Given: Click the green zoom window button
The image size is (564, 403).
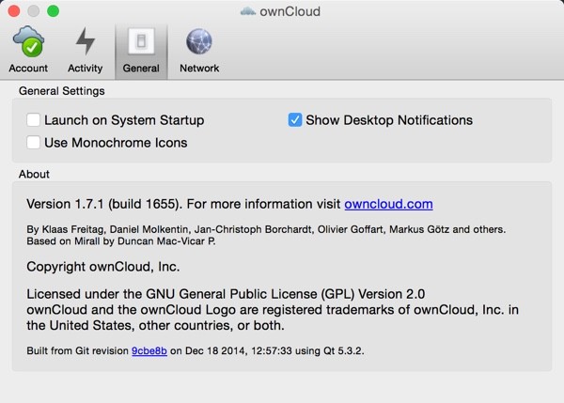Looking at the screenshot, I should [54, 11].
